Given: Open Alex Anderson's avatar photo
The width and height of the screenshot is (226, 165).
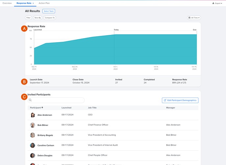Looking at the screenshot, I should [33, 115].
